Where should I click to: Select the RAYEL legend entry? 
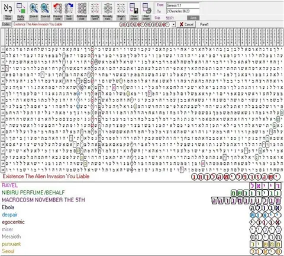click(x=9, y=185)
